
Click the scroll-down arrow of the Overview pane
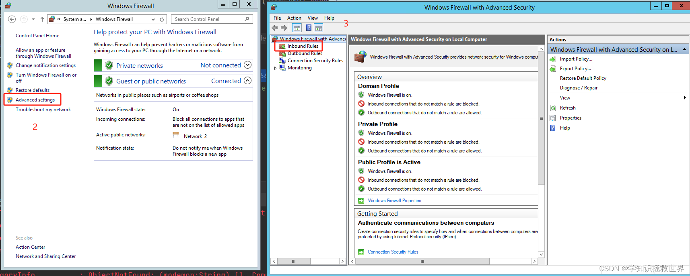(x=541, y=254)
